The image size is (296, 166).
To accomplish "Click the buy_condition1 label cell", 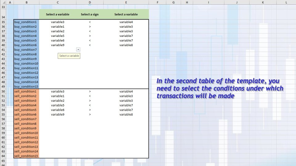I will point(27,22).
